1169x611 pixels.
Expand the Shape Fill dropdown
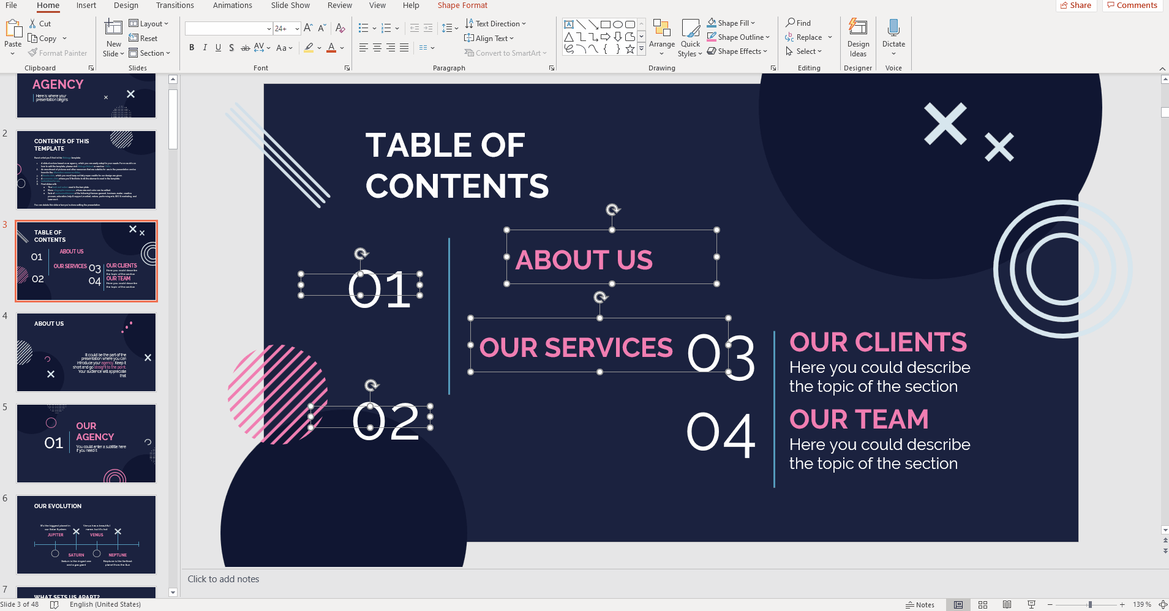[x=753, y=23]
